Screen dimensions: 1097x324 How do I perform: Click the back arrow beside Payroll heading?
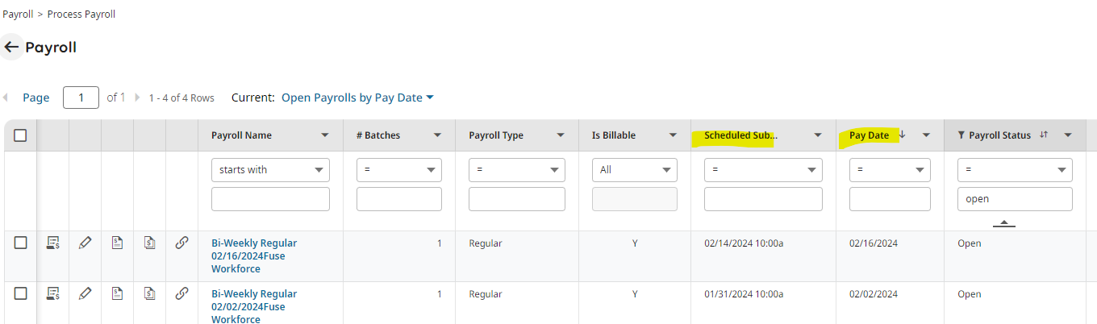coord(11,48)
